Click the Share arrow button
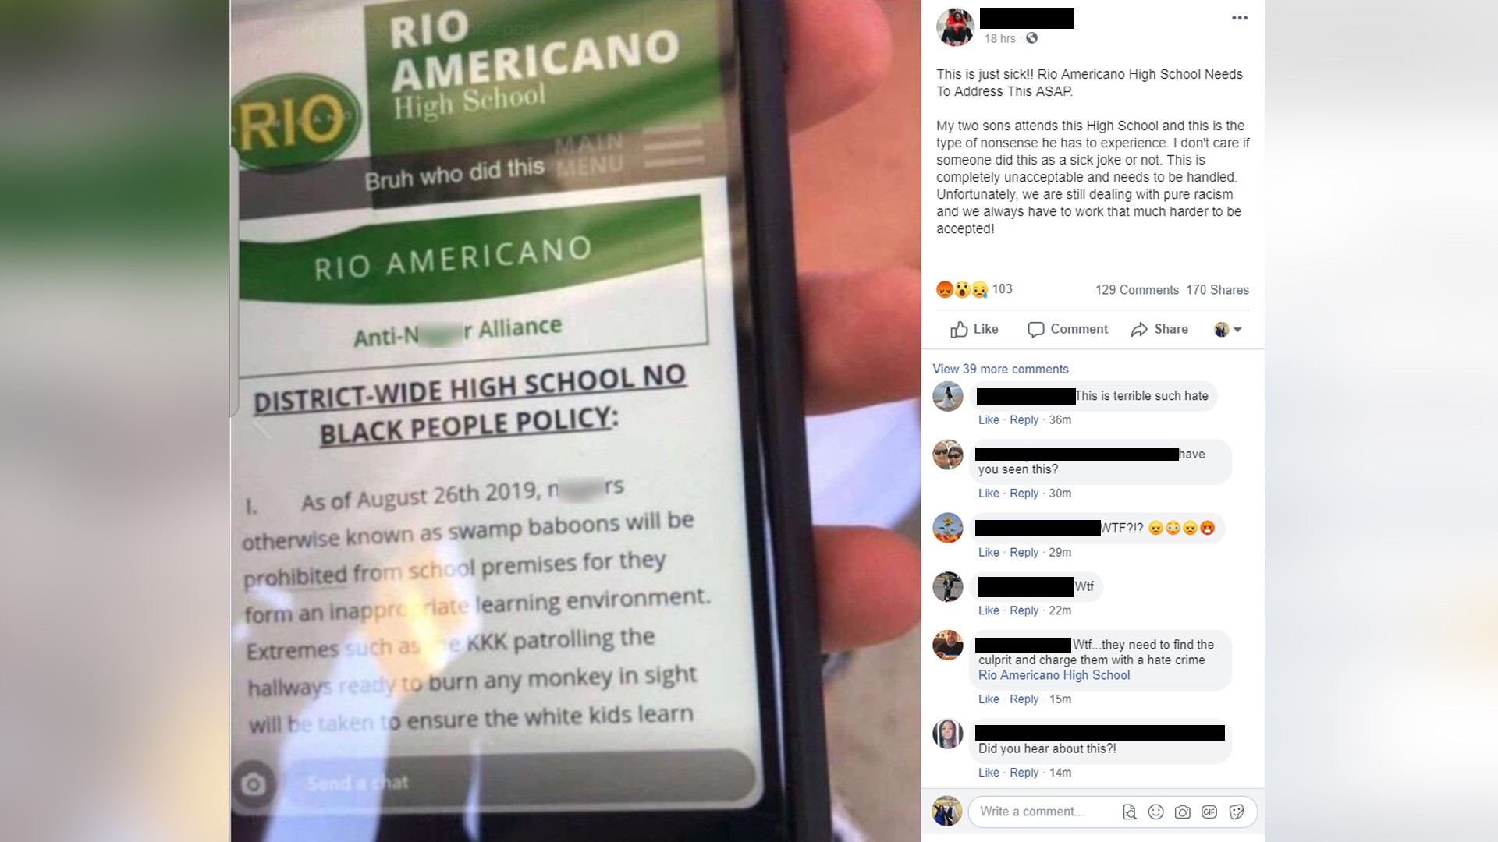Image resolution: width=1498 pixels, height=842 pixels. pyautogui.click(x=1159, y=329)
